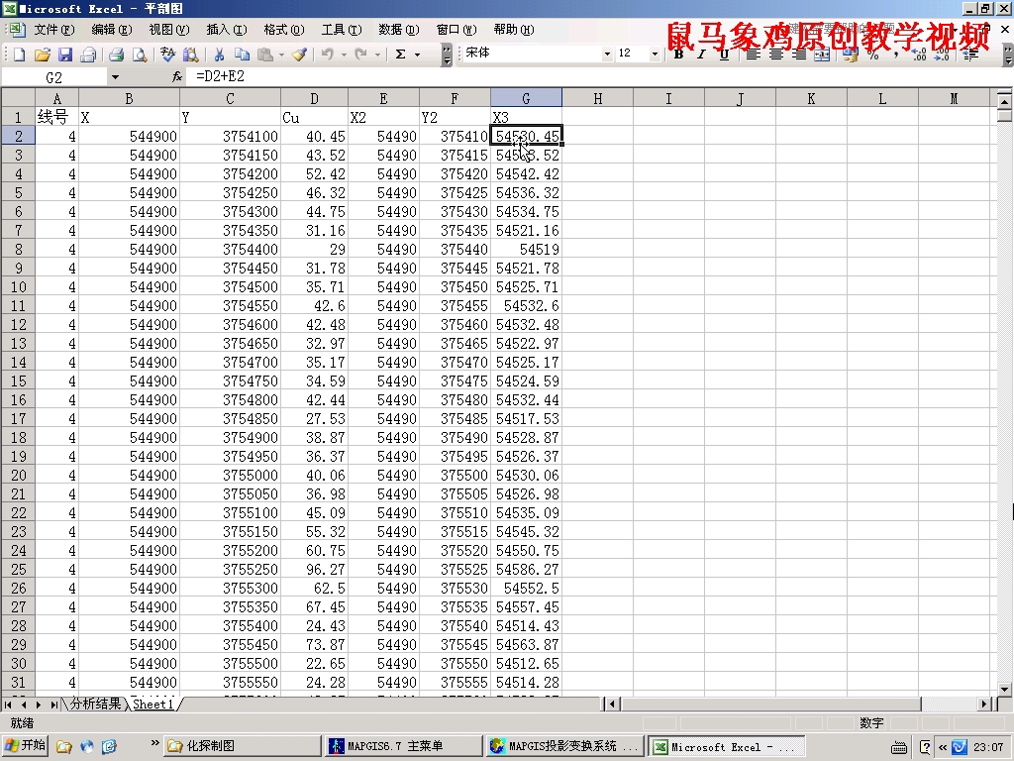The image size is (1014, 761).
Task: Open Print Preview magnifier icon
Action: pos(139,55)
